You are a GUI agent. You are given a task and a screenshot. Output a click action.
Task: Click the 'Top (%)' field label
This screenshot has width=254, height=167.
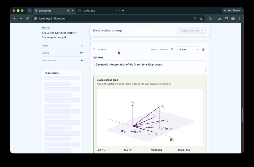pos(128,150)
